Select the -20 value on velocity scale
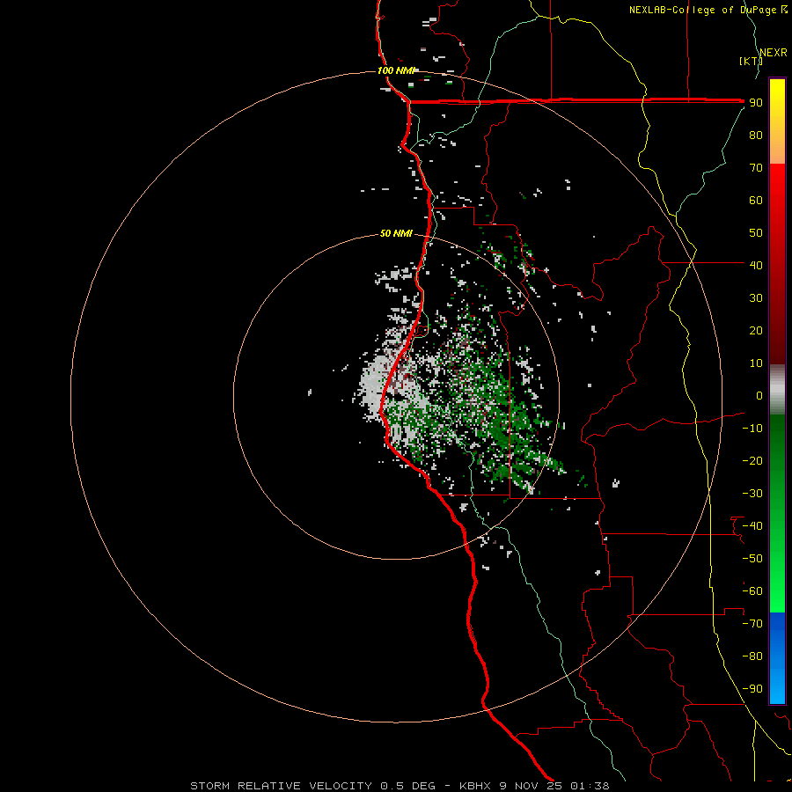The width and height of the screenshot is (792, 792). tap(752, 460)
